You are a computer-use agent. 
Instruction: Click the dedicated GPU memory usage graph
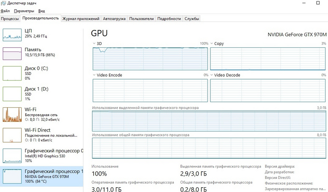tap(209, 121)
